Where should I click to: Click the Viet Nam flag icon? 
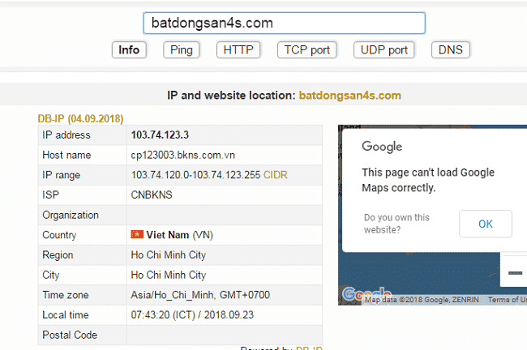[x=137, y=234]
